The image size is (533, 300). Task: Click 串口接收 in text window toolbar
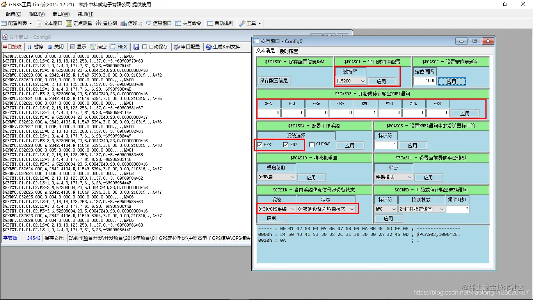pyautogui.click(x=12, y=47)
